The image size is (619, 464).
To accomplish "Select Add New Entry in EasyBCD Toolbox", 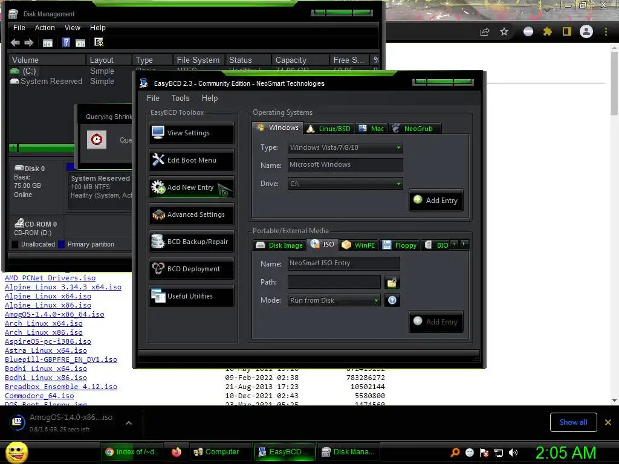I will tap(192, 187).
